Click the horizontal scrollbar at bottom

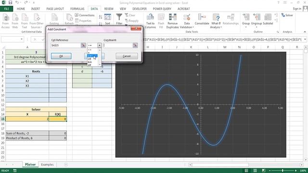220,164
